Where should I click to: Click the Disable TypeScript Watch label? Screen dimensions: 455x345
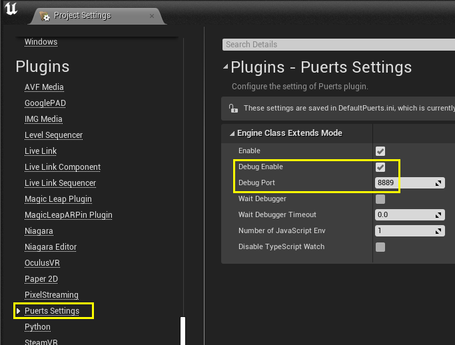pos(282,246)
